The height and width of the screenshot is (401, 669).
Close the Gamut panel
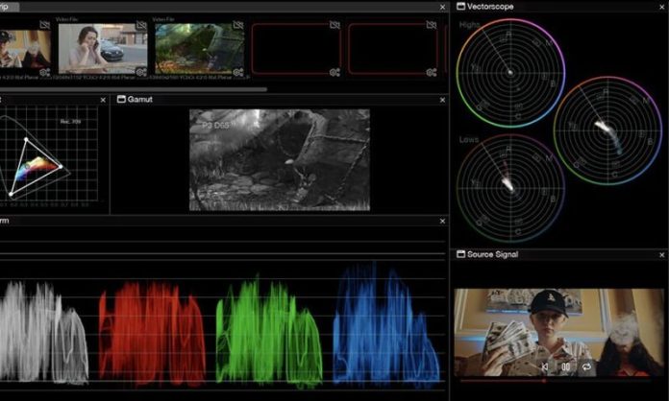(441, 100)
